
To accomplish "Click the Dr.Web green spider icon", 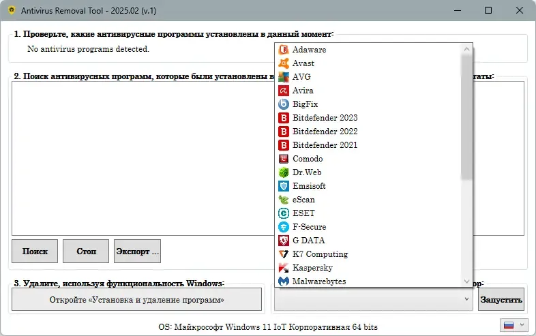I will pyautogui.click(x=284, y=172).
